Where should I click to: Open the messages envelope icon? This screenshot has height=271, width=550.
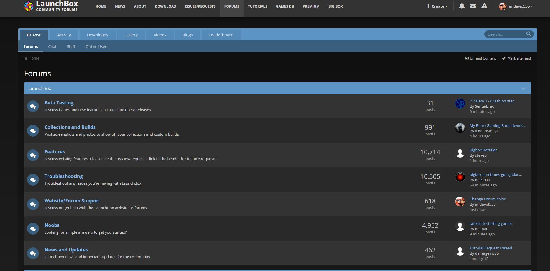click(473, 6)
